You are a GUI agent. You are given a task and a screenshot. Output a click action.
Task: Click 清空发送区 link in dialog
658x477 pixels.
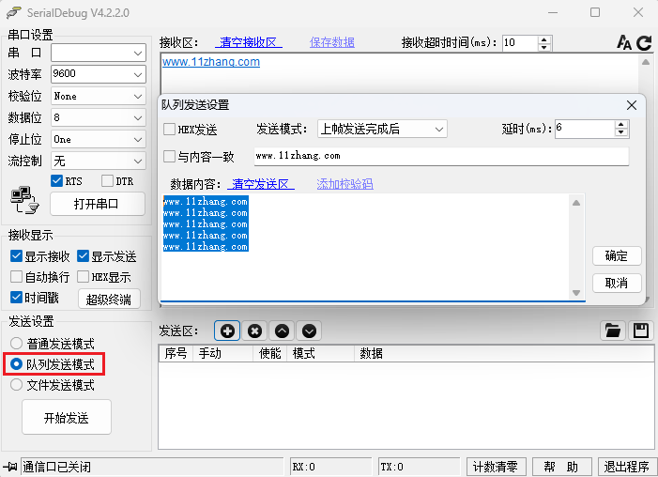click(x=261, y=184)
